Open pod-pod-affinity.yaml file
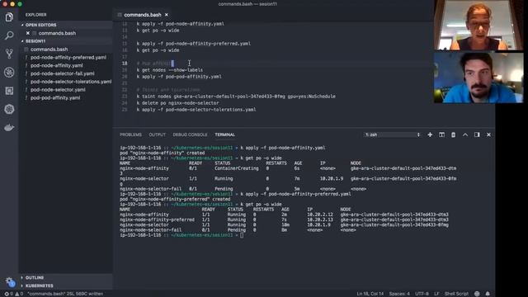This screenshot has height=297, width=528. coord(55,97)
